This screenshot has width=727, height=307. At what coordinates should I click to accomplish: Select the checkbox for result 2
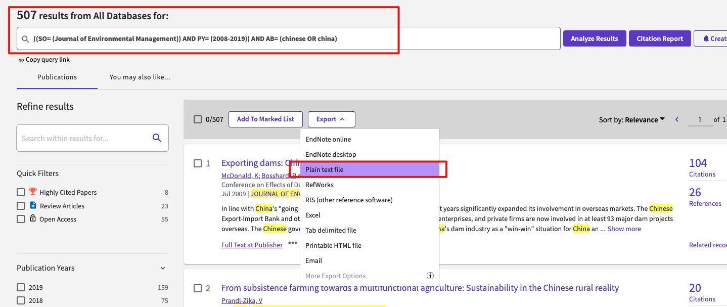click(x=198, y=288)
